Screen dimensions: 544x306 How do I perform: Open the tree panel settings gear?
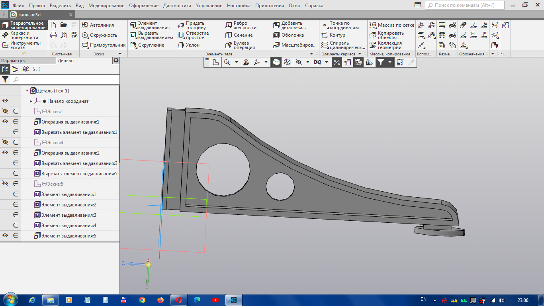116,60
